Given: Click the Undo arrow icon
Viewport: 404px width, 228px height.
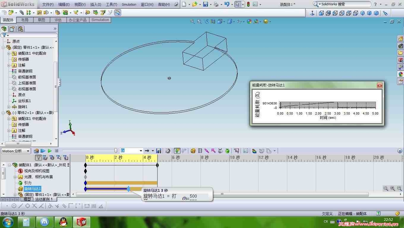Looking at the screenshot, I should pos(227,4).
